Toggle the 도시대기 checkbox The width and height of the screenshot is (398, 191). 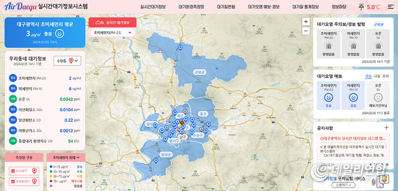pos(13,171)
